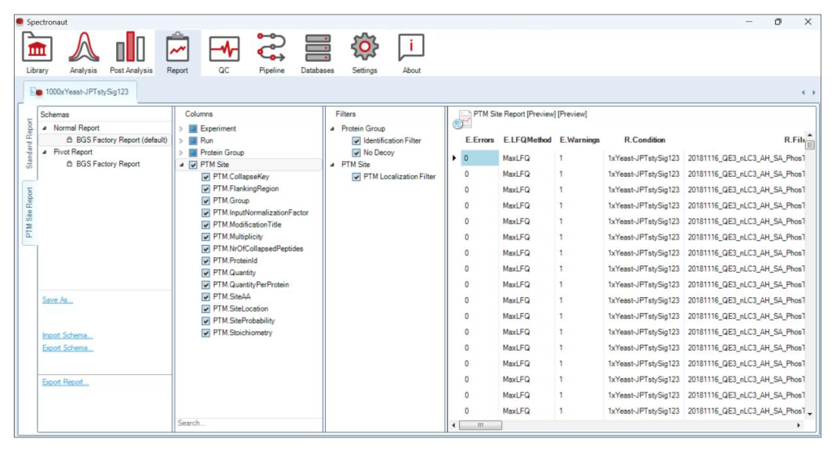Toggle PTM.SiteProbability checkbox
Image resolution: width=836 pixels, height=452 pixels.
206,321
